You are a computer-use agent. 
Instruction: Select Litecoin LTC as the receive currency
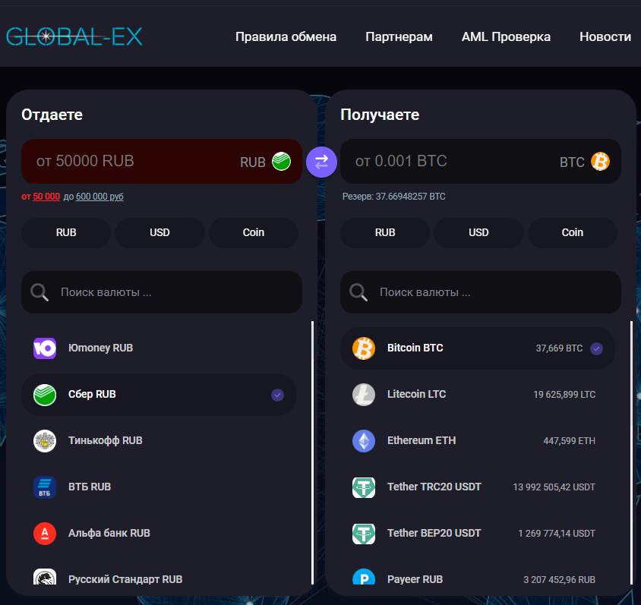478,395
